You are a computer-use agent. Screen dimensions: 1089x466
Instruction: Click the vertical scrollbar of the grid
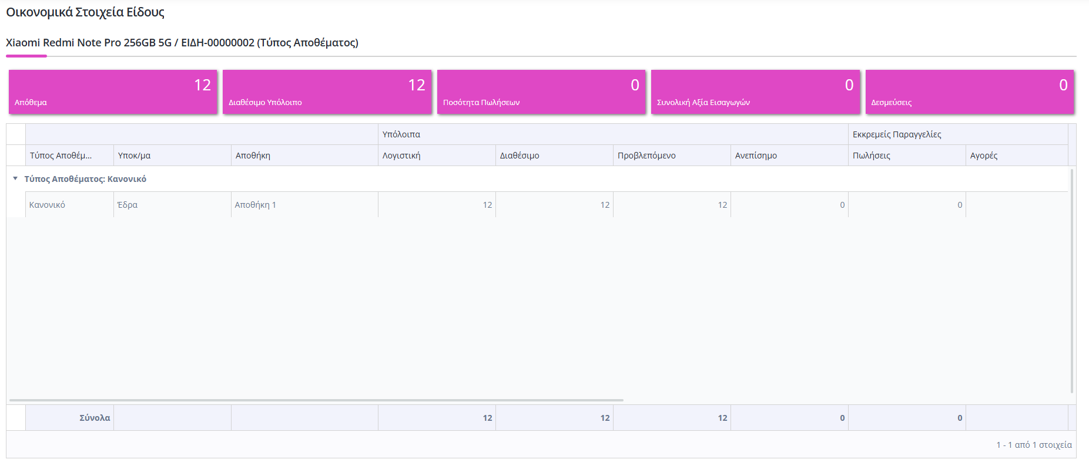click(x=1072, y=281)
